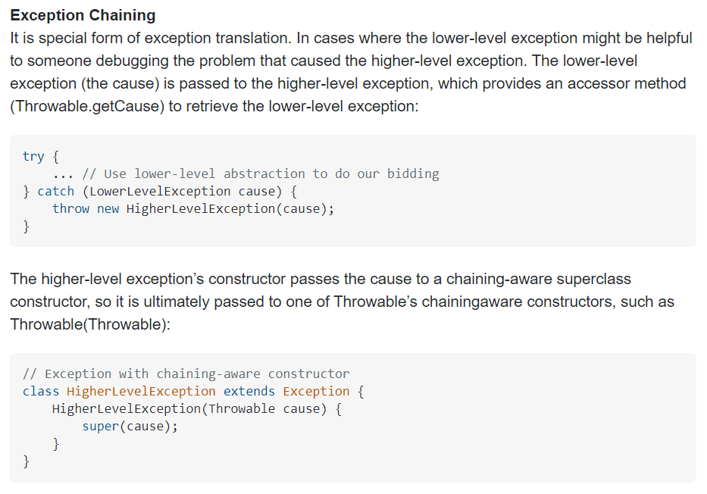Click the "class" keyword in second code block
This screenshot has height=494, width=707.
pos(41,391)
